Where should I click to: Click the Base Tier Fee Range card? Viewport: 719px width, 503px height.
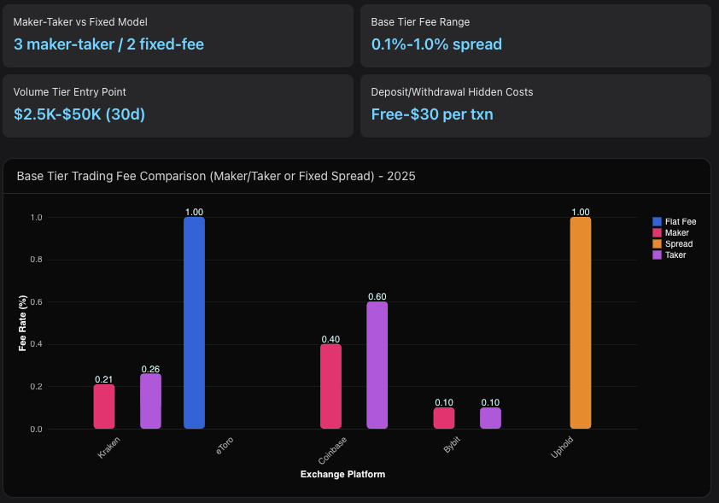click(535, 35)
